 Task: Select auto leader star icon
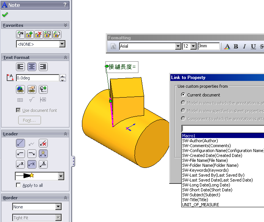pos(43,154)
